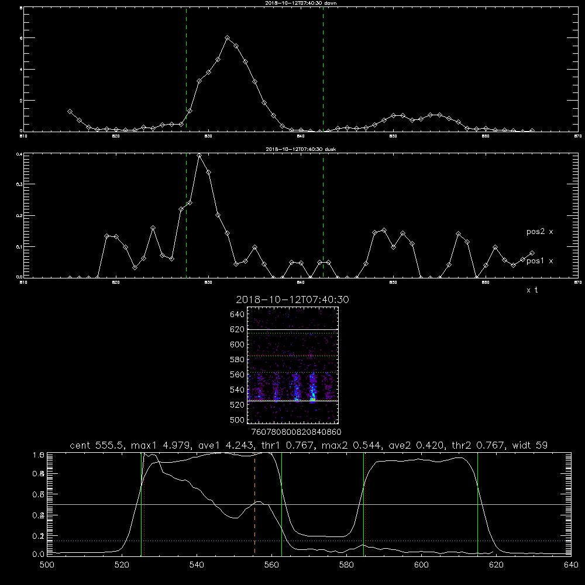This screenshot has height=585, width=585.
Task: Click the '540' label on the heat map y-axis
Action: point(237,390)
